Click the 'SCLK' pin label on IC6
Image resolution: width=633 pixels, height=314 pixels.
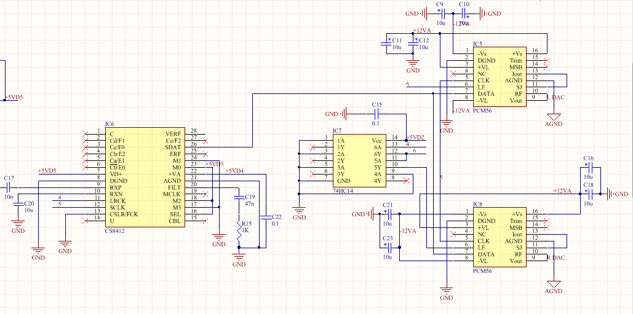pos(117,207)
